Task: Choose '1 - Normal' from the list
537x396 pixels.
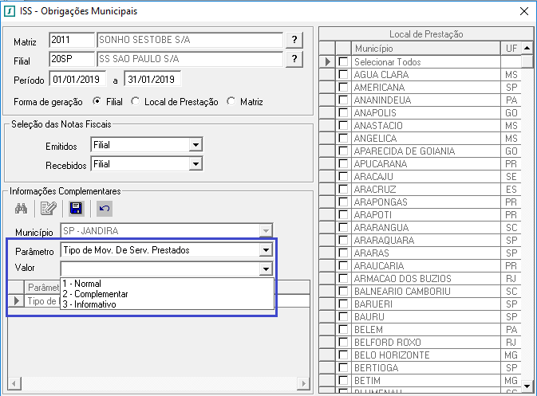Action: click(x=81, y=284)
